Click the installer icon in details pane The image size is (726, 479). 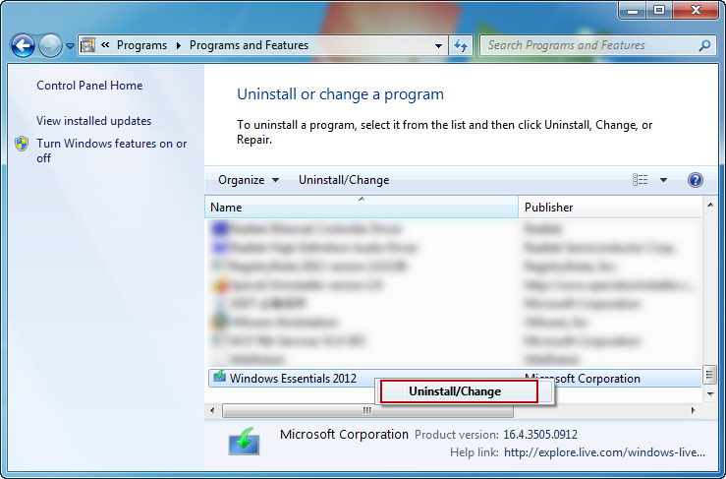(x=244, y=441)
